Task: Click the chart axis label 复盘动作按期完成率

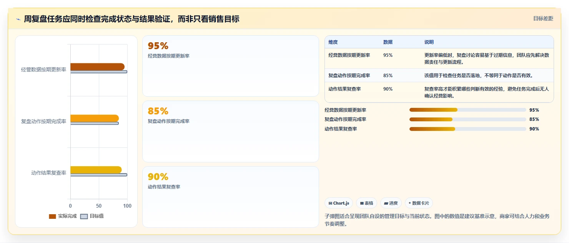Action: coord(43,121)
